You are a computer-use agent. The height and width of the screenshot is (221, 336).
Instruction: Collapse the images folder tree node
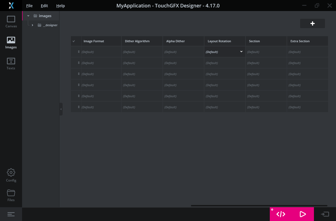coord(28,16)
